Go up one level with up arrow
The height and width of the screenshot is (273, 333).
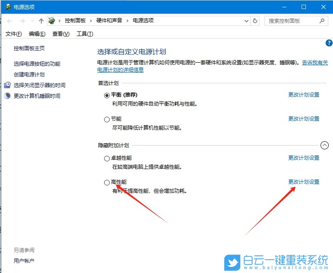tap(41, 21)
